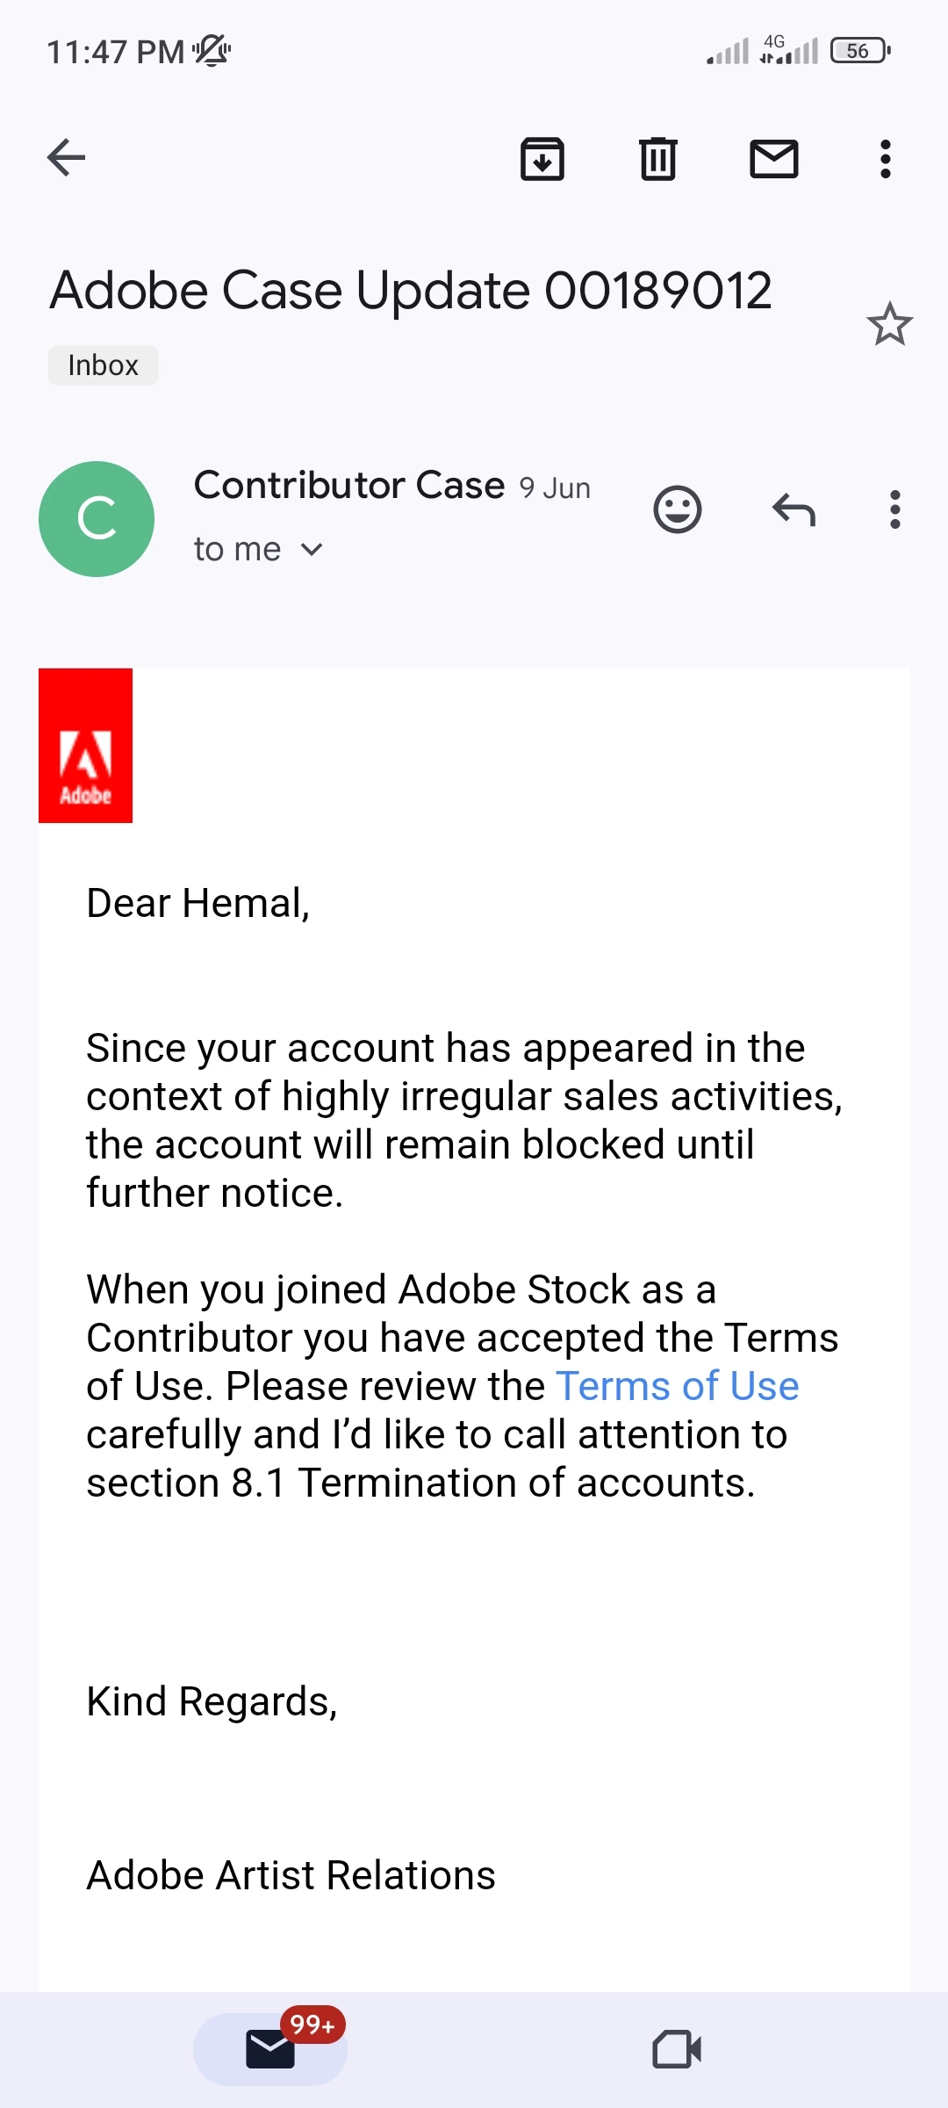Mark email as unread
Image resolution: width=948 pixels, height=2108 pixels.
tap(773, 159)
